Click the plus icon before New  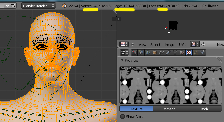(x=203, y=44)
